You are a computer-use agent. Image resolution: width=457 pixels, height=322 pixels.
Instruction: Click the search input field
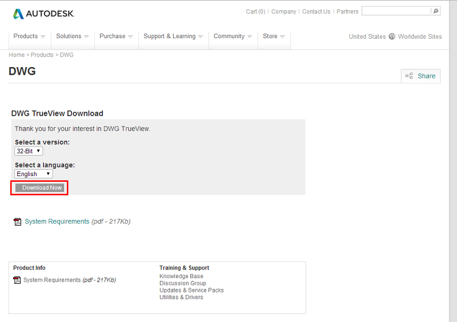(x=396, y=11)
